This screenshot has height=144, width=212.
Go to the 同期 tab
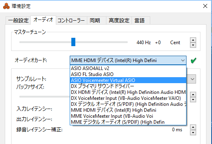(x=96, y=21)
